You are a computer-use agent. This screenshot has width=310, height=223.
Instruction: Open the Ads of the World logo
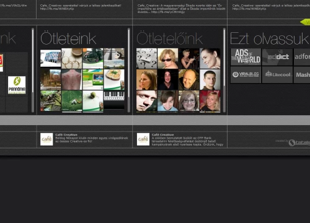pyautogui.click(x=246, y=57)
